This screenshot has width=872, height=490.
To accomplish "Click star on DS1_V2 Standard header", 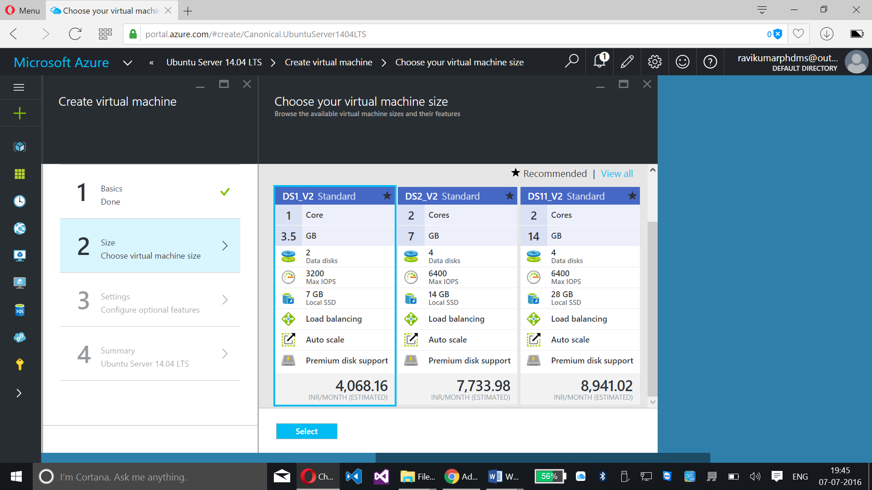I will (x=387, y=196).
